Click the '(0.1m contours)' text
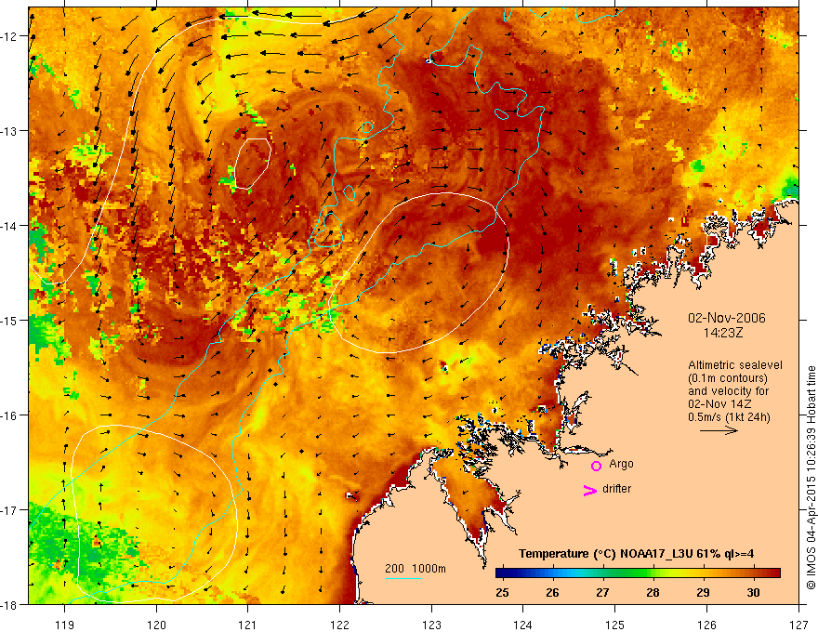 coord(728,378)
